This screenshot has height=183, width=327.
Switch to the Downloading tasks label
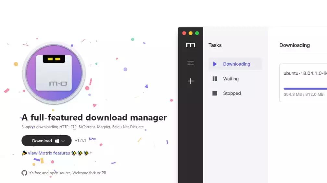pos(236,64)
